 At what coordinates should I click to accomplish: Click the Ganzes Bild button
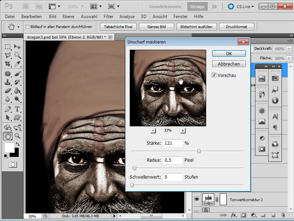[157, 27]
